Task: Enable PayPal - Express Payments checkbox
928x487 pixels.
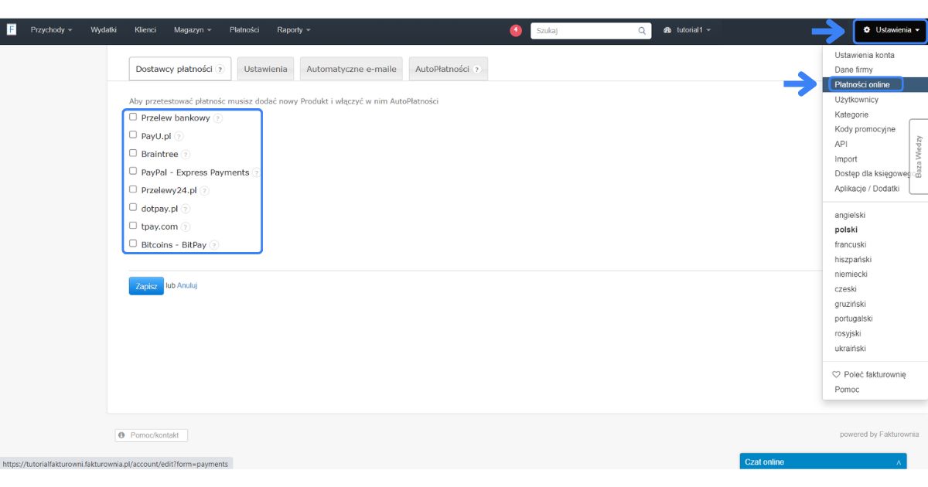Action: (x=133, y=171)
